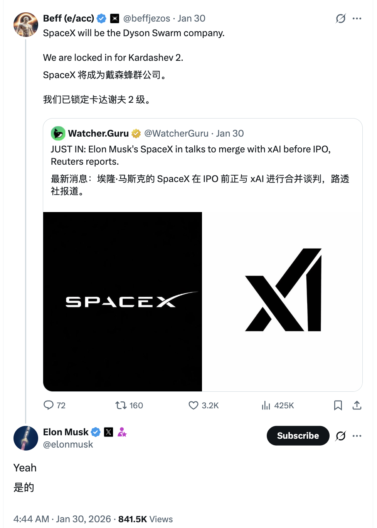Open more options on Elon's reply

click(x=357, y=436)
